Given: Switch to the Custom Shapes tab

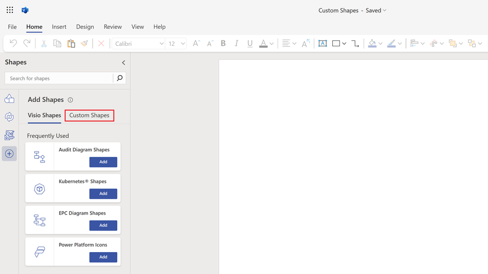Looking at the screenshot, I should point(89,115).
